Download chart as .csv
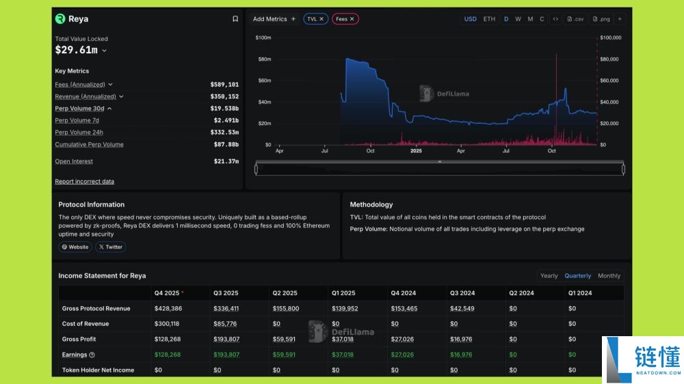This screenshot has width=684, height=384. click(x=575, y=18)
